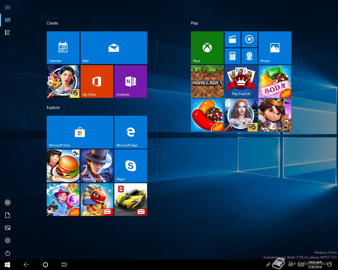This screenshot has height=270, width=338.
Task: Launch Hidden City G5 tile
Action: [241, 115]
